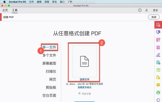
Task: Open the Fill & Sign pen icon
Action: pos(158,55)
